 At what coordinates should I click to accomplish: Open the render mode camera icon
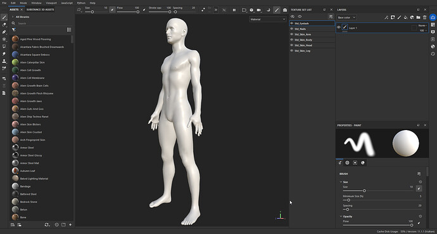coord(285,10)
